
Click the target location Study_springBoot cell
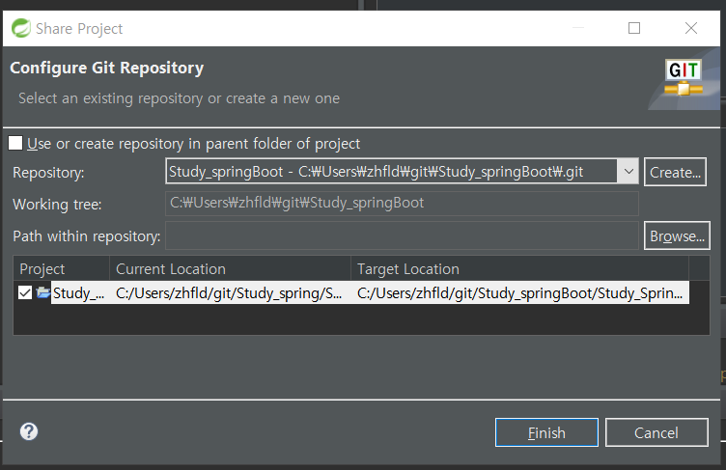[520, 292]
